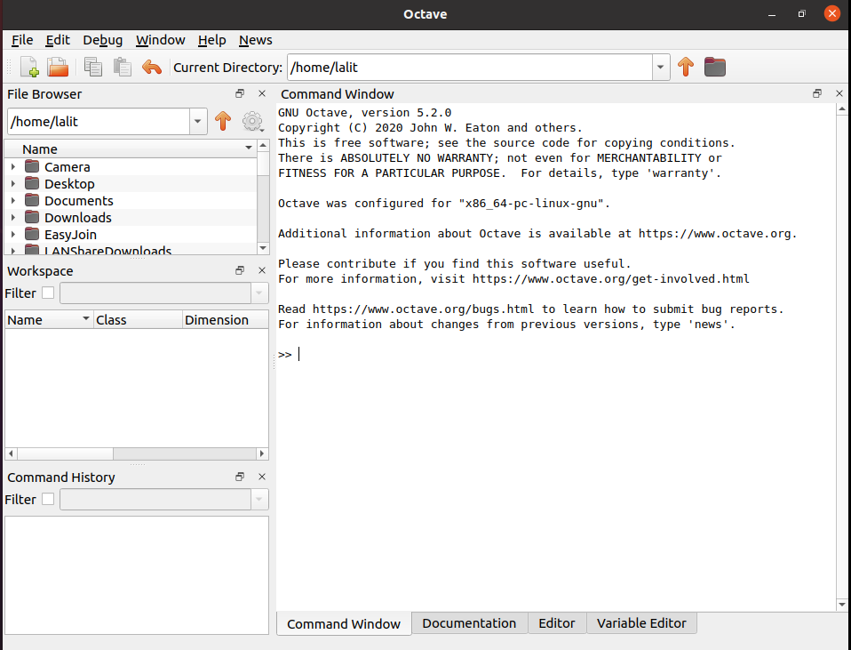
Task: Open the Edit menu
Action: (58, 40)
